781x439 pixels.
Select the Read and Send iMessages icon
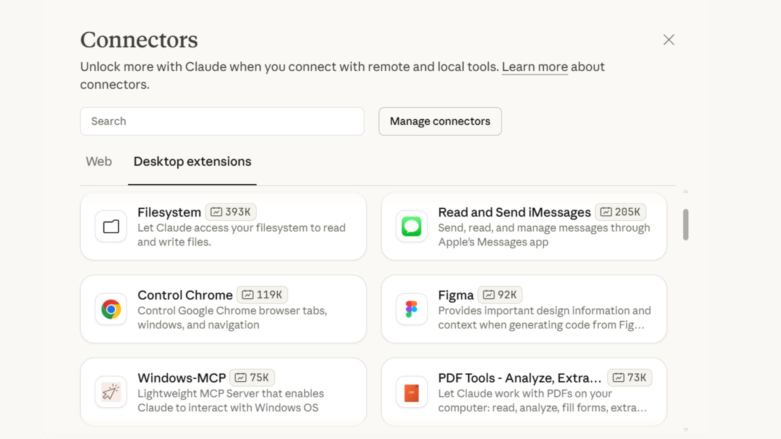point(411,226)
